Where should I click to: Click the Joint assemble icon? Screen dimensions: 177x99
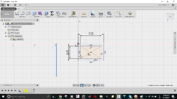pyautogui.click(x=64, y=13)
